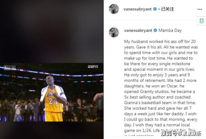Click the green device icon on right edge

tap(202, 21)
